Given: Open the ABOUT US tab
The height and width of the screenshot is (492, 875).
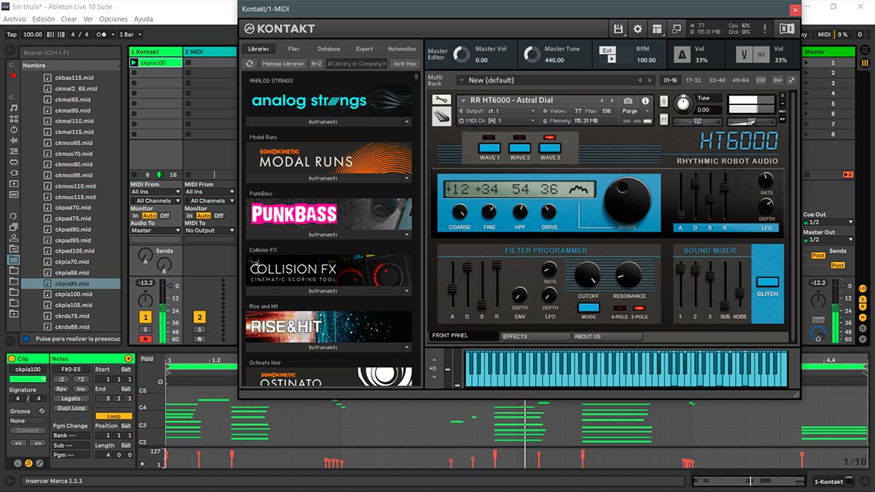Looking at the screenshot, I should point(607,337).
